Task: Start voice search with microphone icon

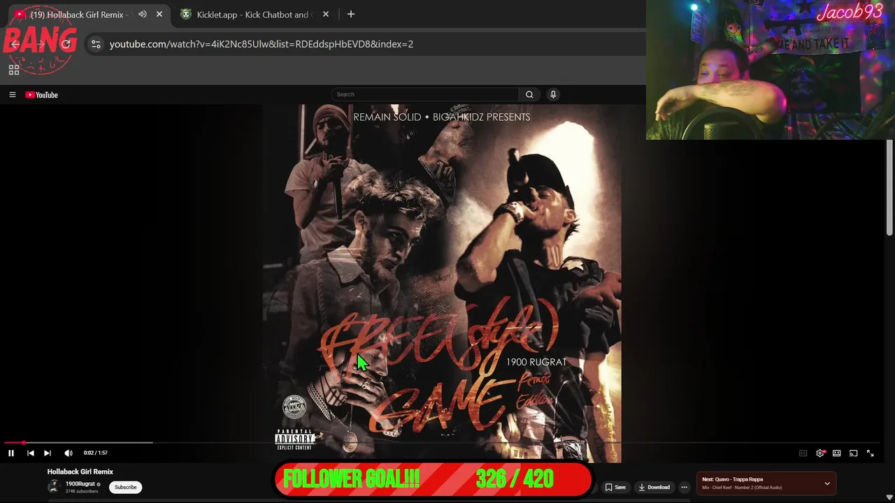Action: coord(553,94)
